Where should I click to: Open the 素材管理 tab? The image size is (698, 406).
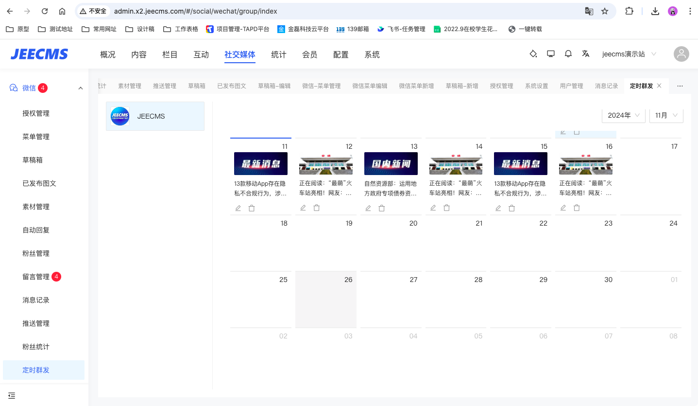coord(130,86)
